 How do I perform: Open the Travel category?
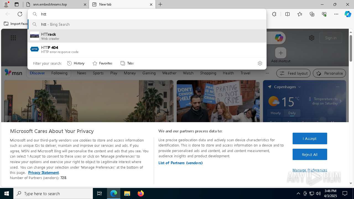click(x=245, y=73)
